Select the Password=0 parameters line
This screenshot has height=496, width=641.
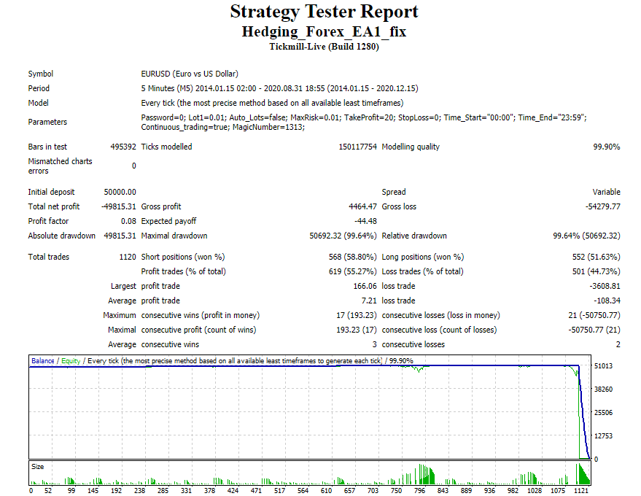pos(364,117)
